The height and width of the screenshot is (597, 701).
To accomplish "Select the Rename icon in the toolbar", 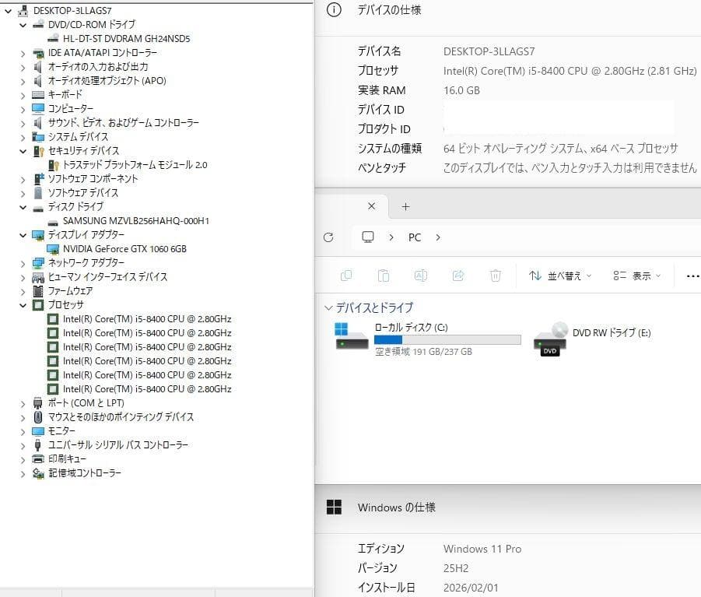I will point(421,276).
